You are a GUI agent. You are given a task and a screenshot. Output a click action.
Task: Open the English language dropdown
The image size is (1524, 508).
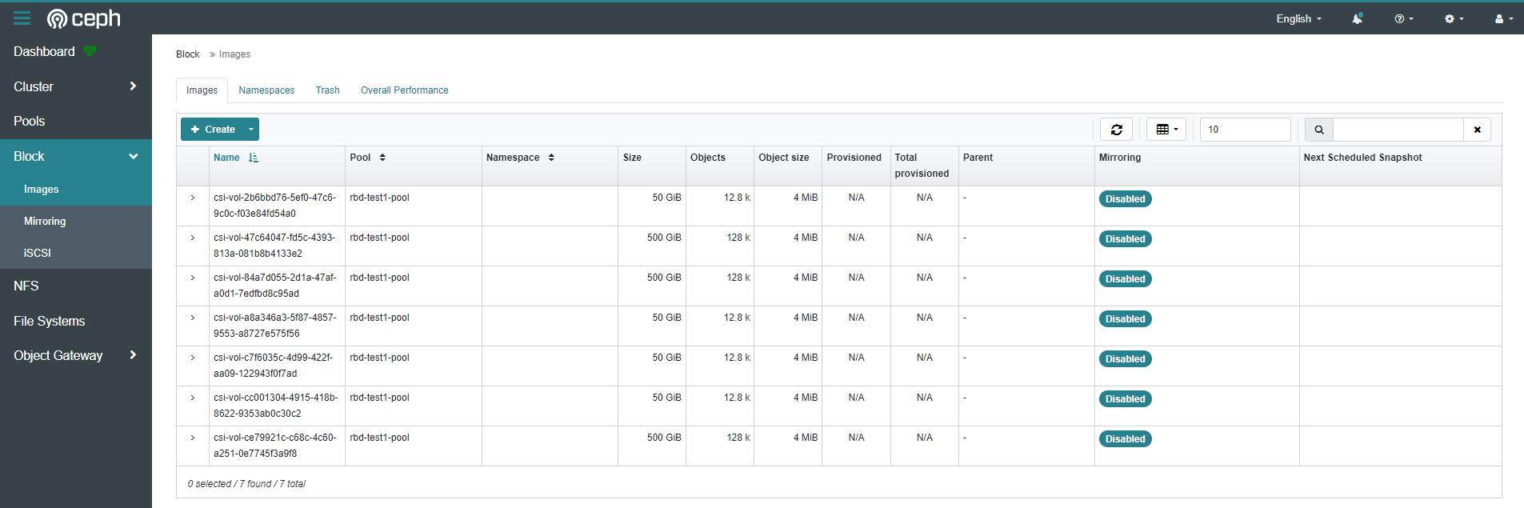coord(1298,18)
